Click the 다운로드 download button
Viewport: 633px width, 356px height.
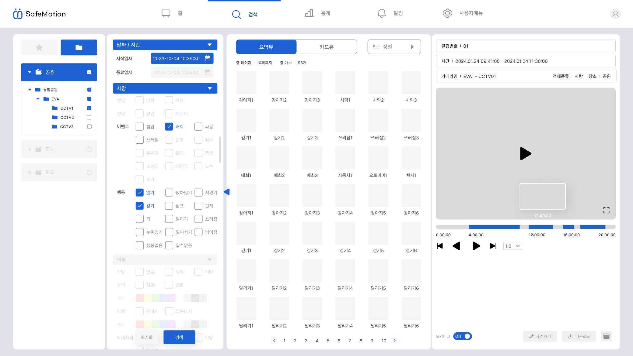(x=579, y=336)
